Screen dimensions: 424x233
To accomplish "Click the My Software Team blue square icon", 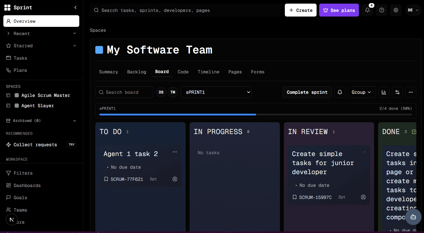I will [x=99, y=50].
